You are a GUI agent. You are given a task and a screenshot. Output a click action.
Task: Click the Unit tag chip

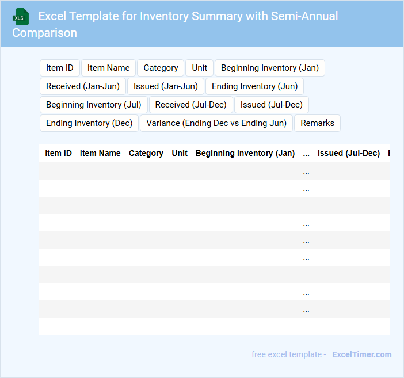200,68
